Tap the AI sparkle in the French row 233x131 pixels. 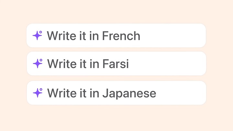[x=38, y=35]
